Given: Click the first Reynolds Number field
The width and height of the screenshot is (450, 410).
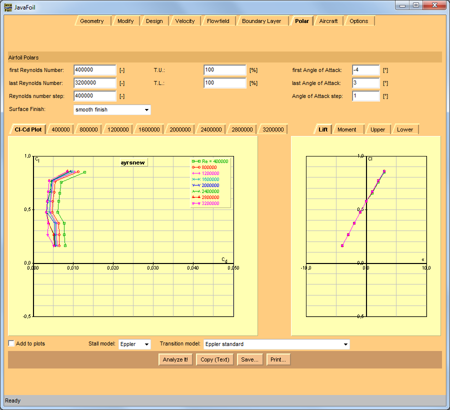Looking at the screenshot, I should click(94, 70).
